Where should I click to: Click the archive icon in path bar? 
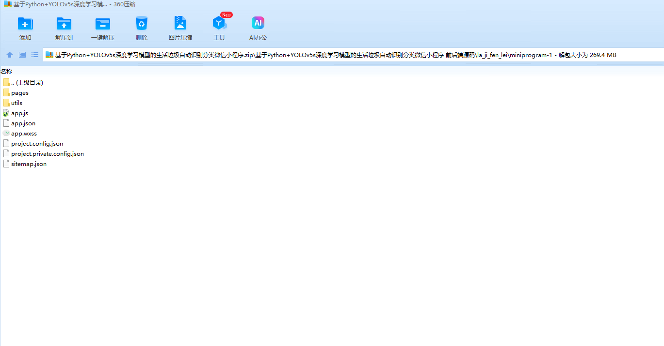[49, 55]
